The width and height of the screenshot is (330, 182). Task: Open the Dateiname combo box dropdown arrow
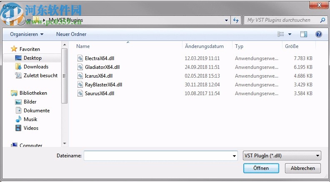(x=234, y=156)
